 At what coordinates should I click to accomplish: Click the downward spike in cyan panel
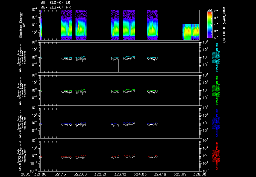tap(118, 65)
